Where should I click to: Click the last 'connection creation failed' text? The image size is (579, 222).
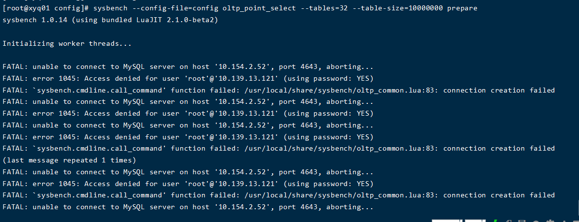pos(499,195)
